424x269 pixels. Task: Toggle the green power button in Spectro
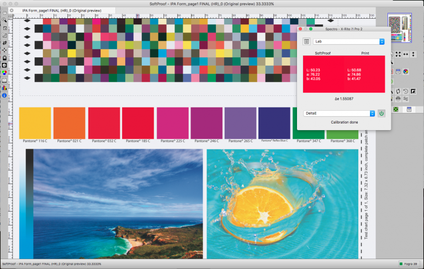(381, 114)
